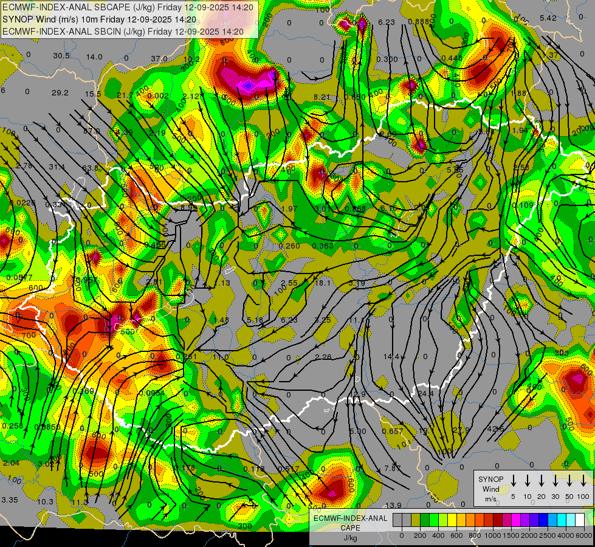Click the map value 21.7
The width and height of the screenshot is (595, 547).
tap(125, 95)
